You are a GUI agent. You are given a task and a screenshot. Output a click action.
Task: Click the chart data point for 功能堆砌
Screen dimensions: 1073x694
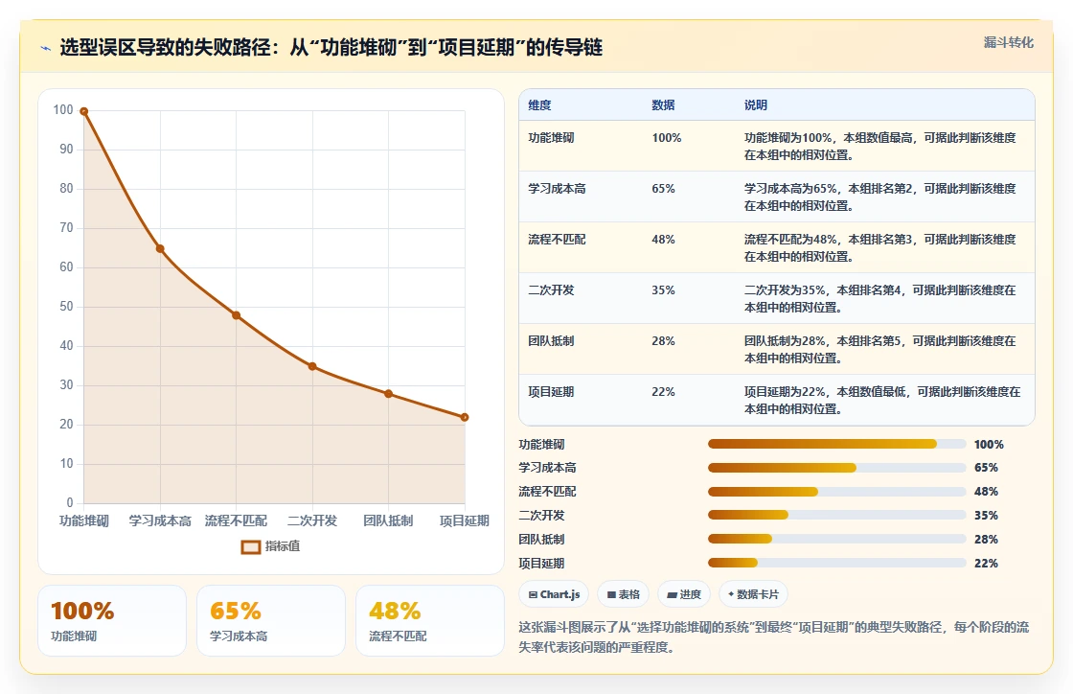tap(84, 111)
